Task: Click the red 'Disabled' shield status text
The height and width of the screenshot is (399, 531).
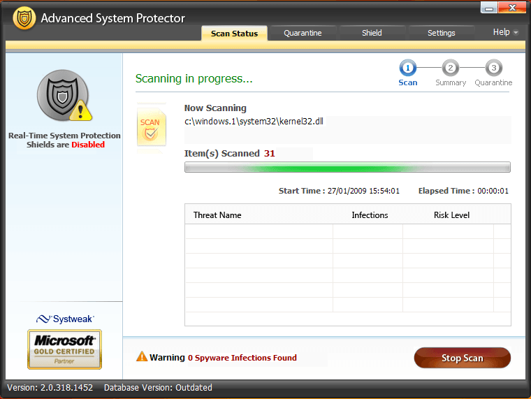Action: [88, 145]
